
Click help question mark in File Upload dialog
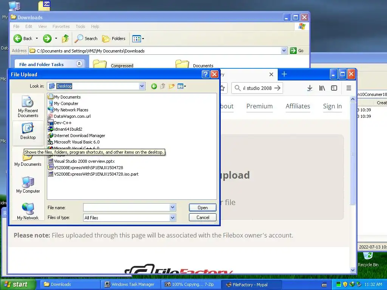click(x=205, y=74)
